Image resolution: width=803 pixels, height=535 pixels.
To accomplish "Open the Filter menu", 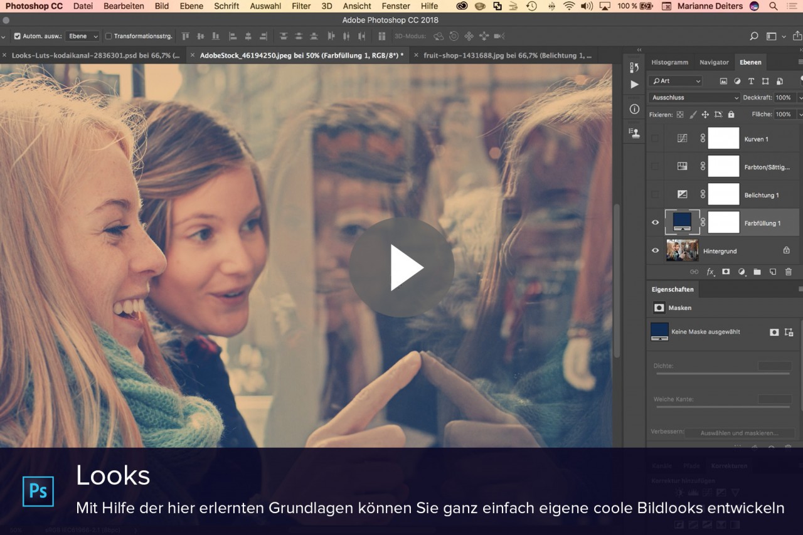I will [x=301, y=6].
